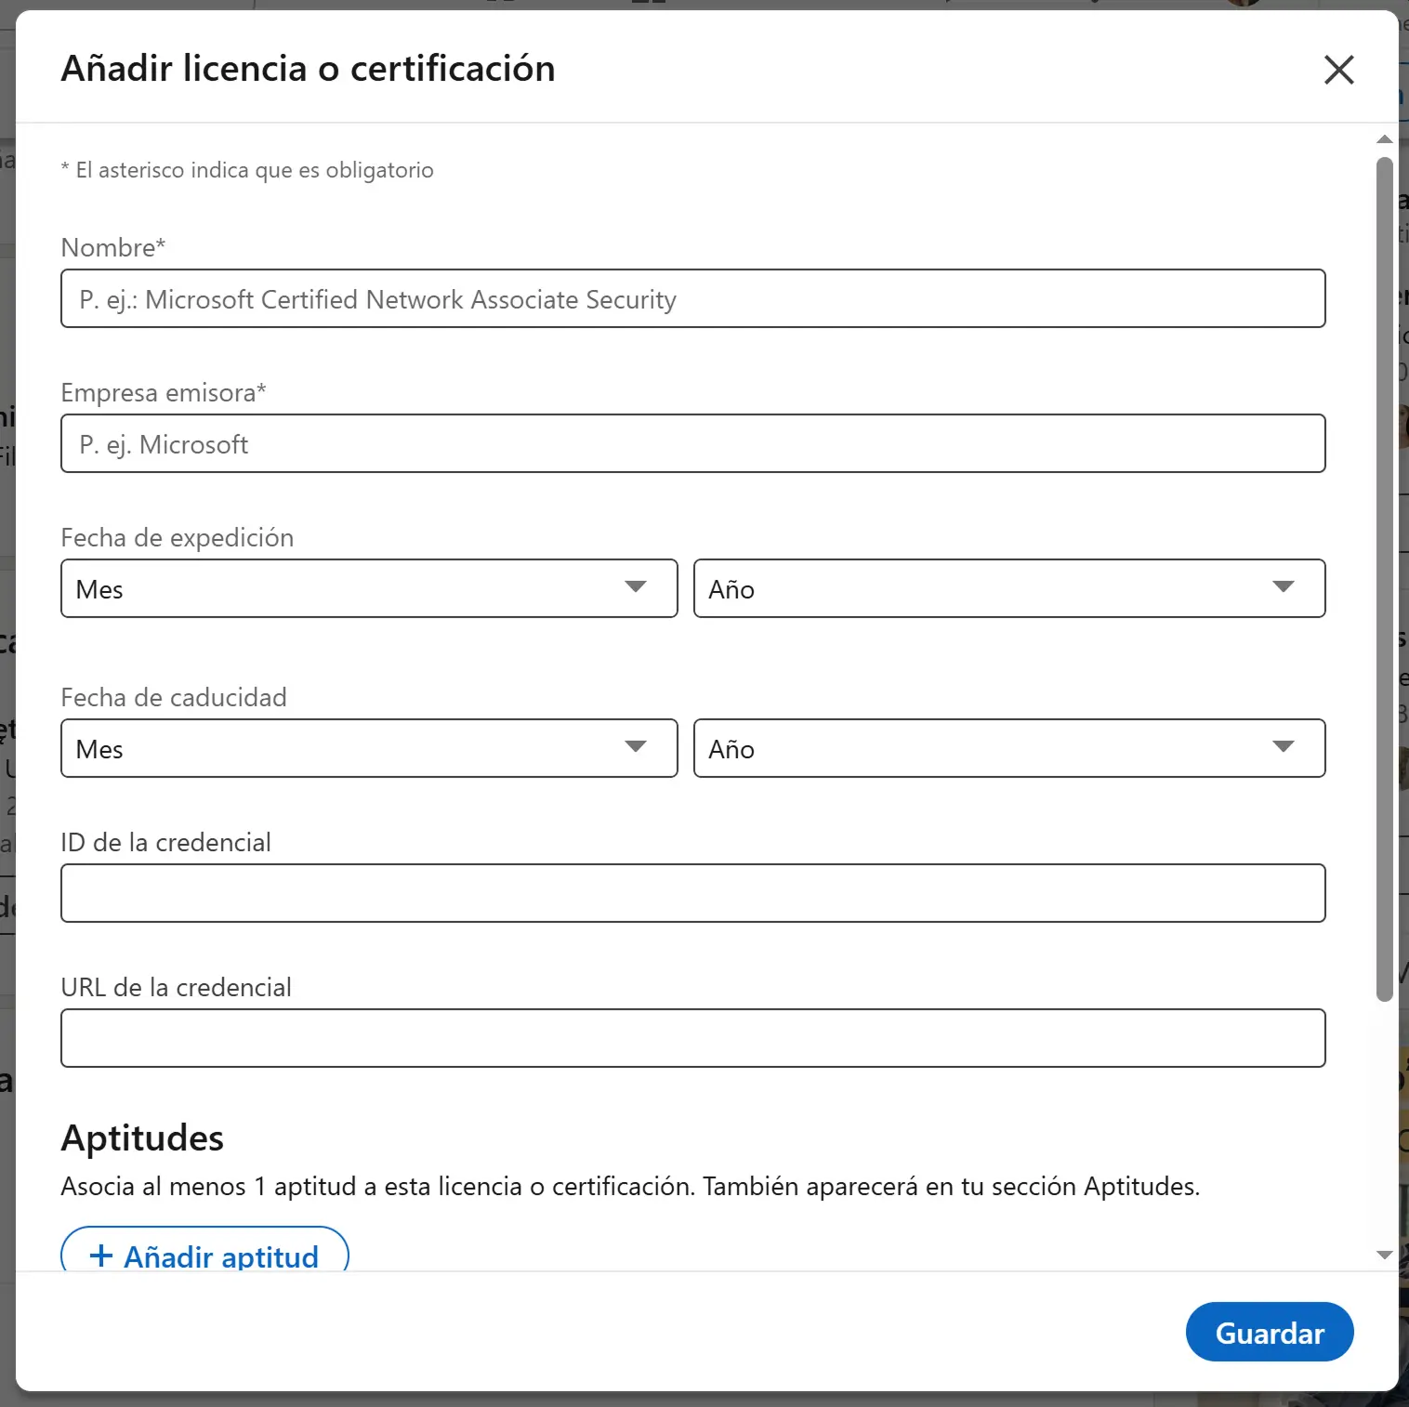This screenshot has height=1407, width=1409.
Task: Click the Empresa emisora field
Action: [x=692, y=443]
